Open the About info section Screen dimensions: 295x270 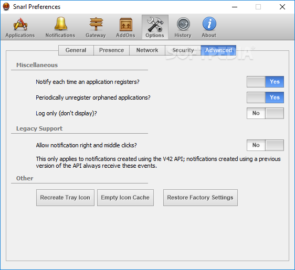(x=209, y=27)
